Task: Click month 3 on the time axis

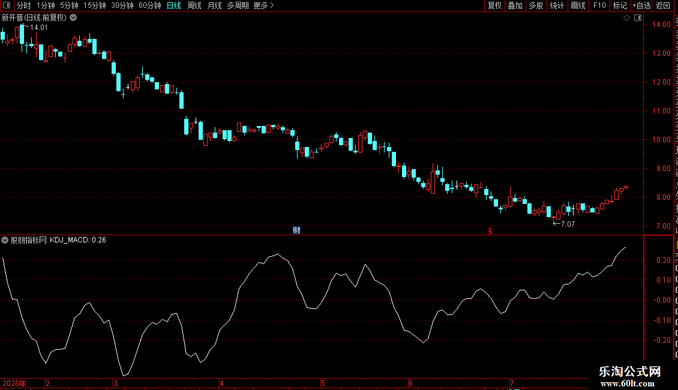Action: coord(115,383)
